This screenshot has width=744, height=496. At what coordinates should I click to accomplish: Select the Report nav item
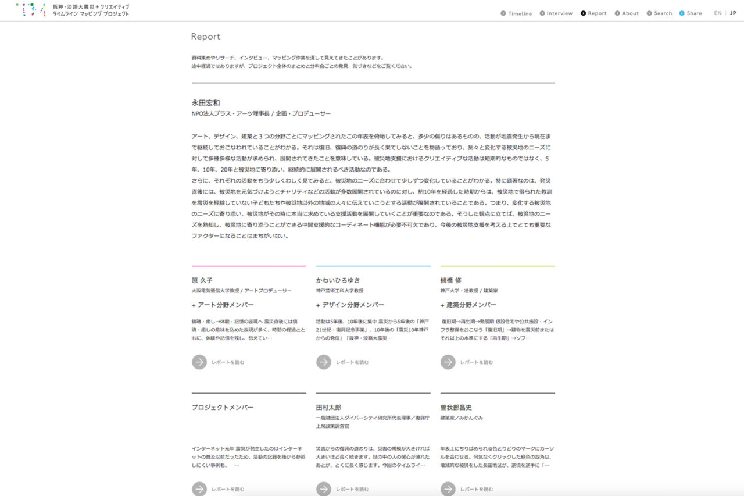(597, 13)
